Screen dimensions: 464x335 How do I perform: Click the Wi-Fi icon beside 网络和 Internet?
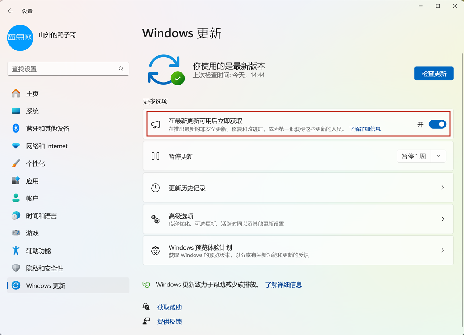coord(16,146)
